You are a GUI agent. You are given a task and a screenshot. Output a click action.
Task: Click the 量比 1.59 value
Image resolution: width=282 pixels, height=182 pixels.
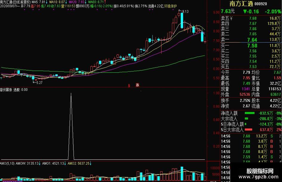pyautogui.click(x=277, y=78)
